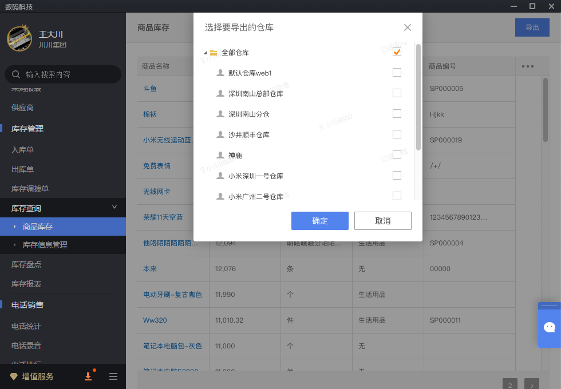Image resolution: width=561 pixels, height=389 pixels.
Task: Click the download icon in bottom bar
Action: click(x=88, y=376)
